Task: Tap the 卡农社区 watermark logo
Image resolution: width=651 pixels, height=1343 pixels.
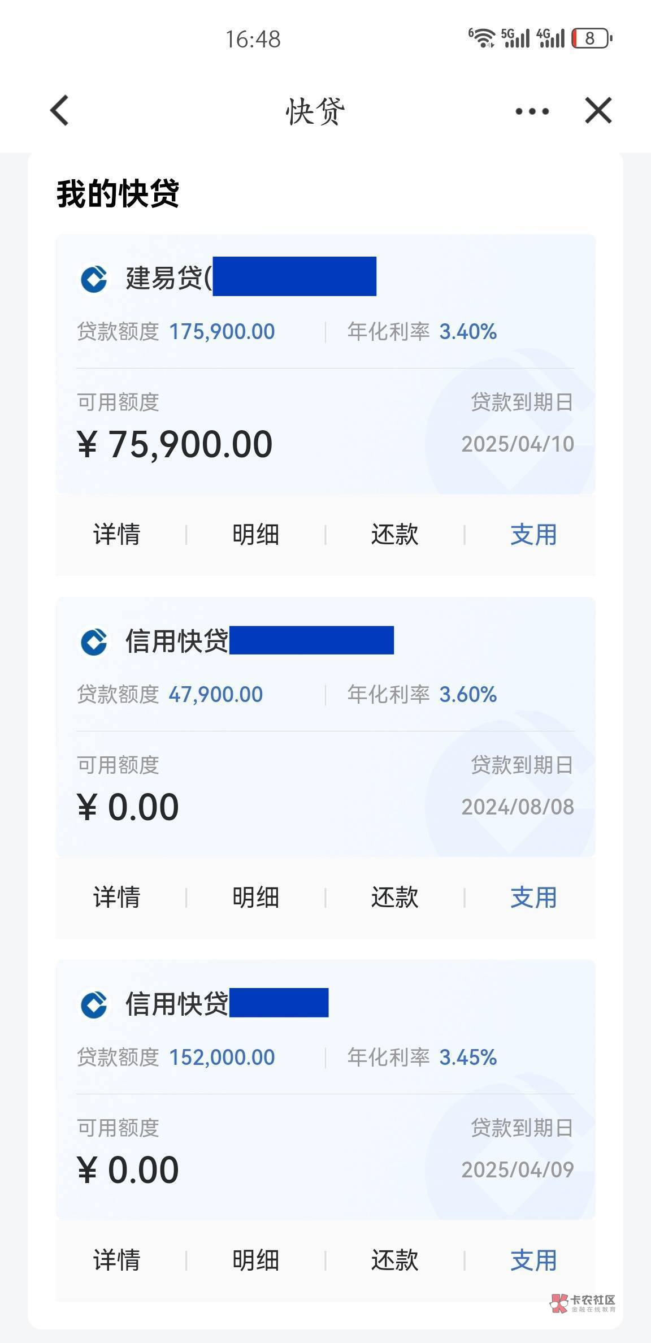Action: [583, 1303]
